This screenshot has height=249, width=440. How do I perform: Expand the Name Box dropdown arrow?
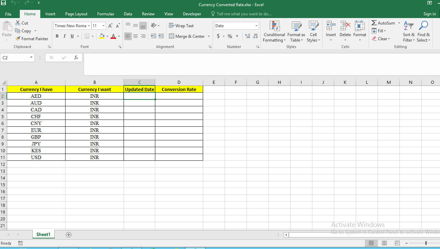(31, 58)
